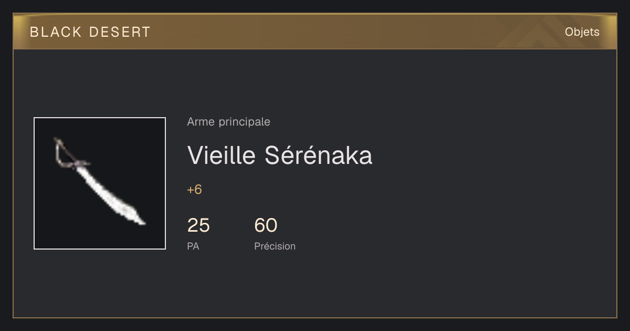
Task: Click the letter B in BLACK DESERT
Action: pos(34,32)
